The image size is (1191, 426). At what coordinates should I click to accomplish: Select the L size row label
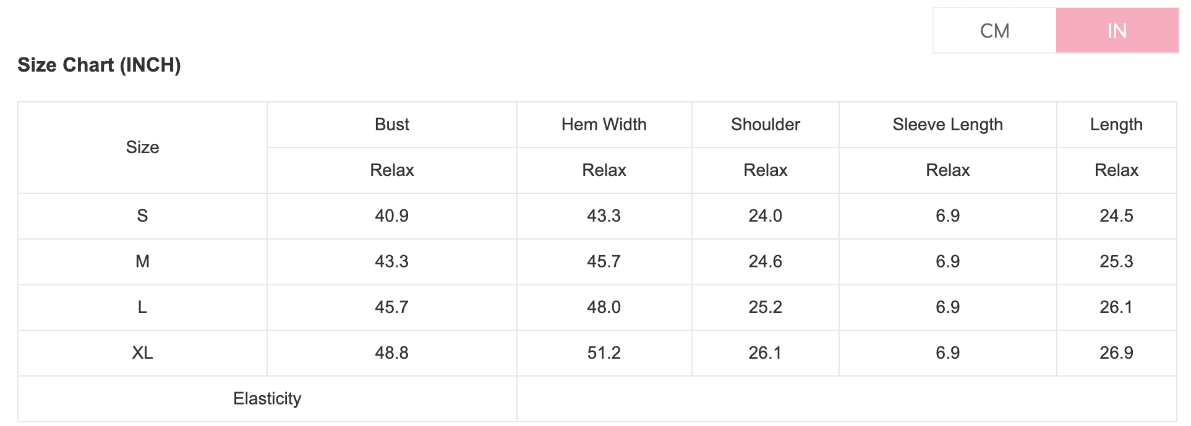(142, 307)
